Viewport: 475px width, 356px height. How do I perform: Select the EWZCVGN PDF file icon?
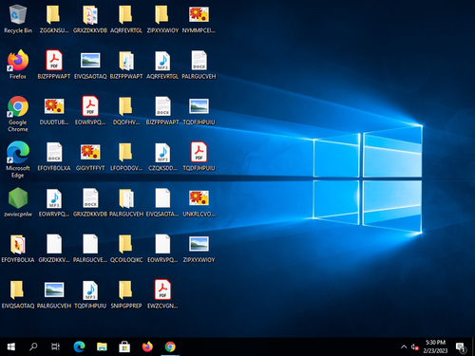click(162, 294)
